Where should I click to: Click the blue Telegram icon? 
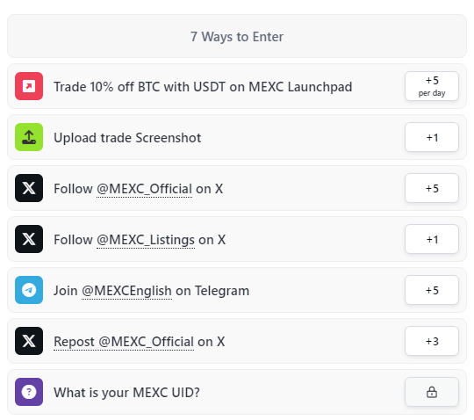coord(29,290)
